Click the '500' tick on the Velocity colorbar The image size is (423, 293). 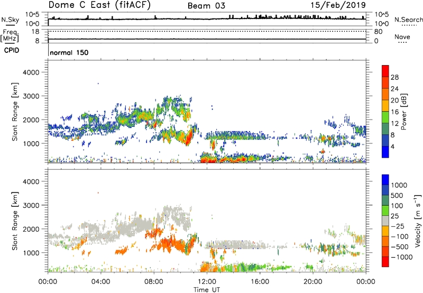click(x=397, y=195)
